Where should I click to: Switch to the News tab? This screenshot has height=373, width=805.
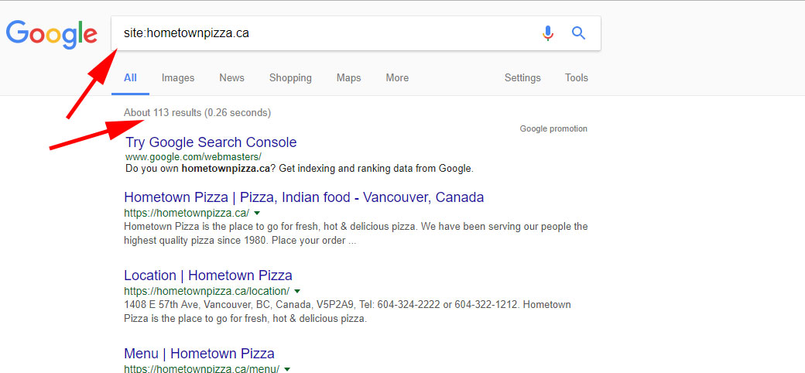(232, 78)
